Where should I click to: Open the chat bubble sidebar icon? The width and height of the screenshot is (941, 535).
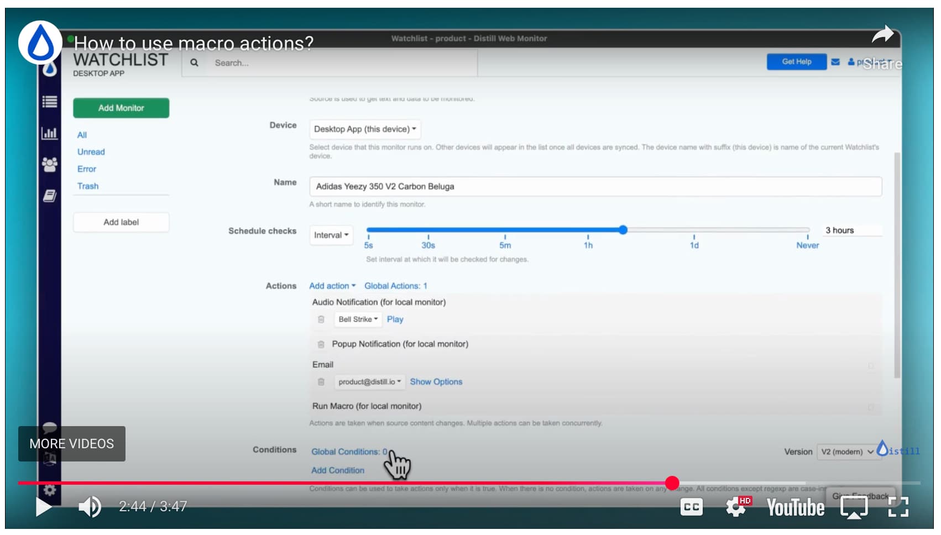pos(50,427)
